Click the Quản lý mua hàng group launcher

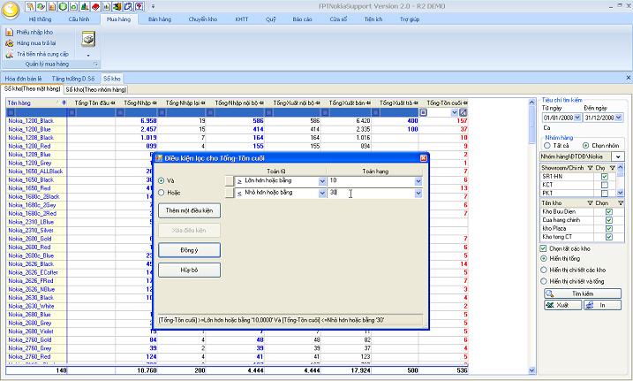coord(95,64)
